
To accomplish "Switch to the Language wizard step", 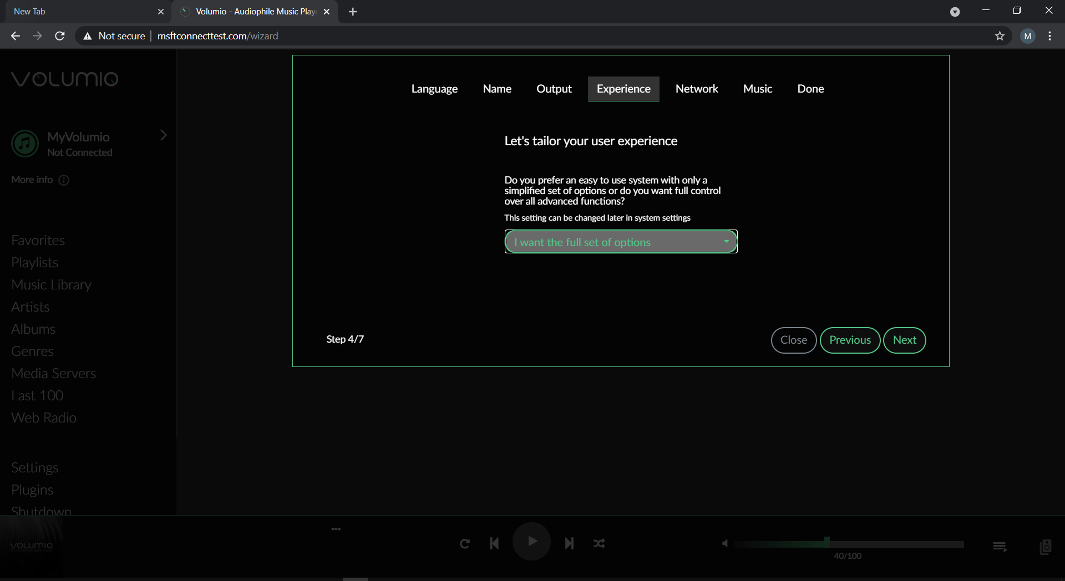I will pos(434,89).
